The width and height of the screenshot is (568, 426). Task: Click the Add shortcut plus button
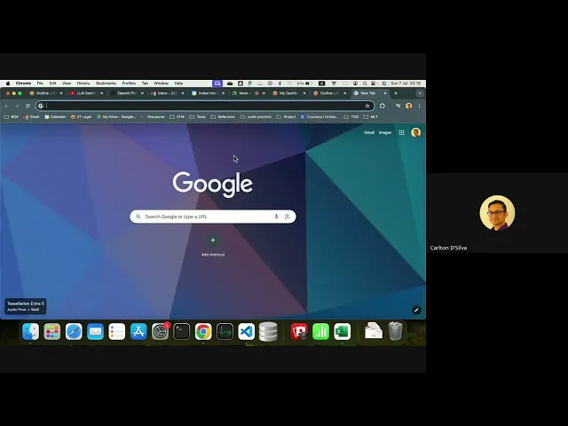coord(213,241)
